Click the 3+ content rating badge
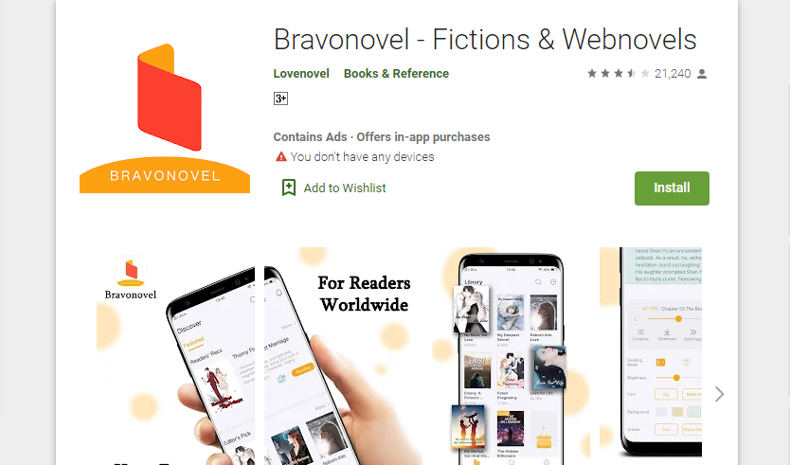790x465 pixels. coord(280,98)
